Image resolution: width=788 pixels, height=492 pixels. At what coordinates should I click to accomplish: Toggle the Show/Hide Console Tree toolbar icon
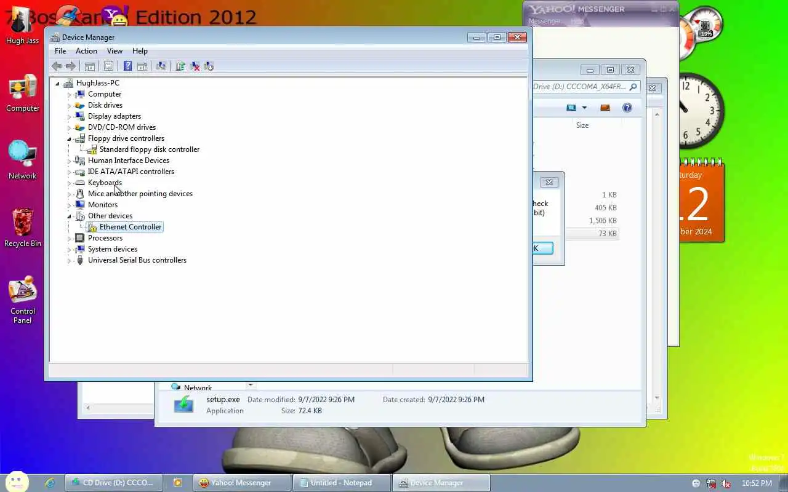tap(90, 66)
